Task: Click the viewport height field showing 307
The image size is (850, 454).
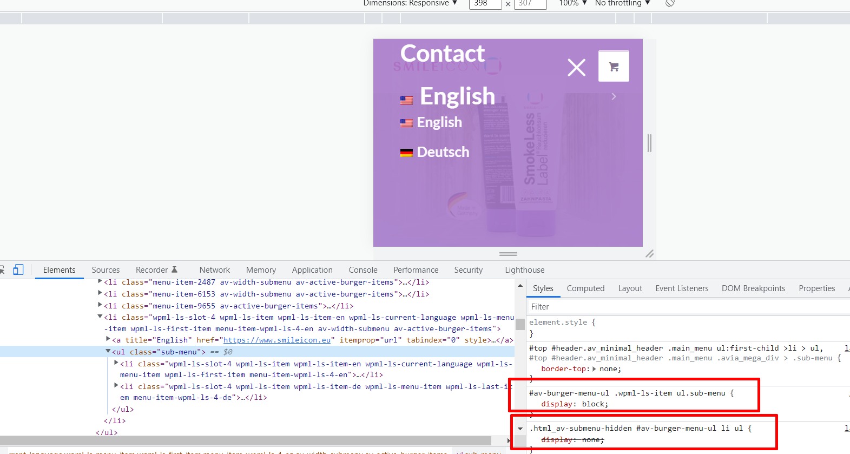Action: tap(530, 4)
